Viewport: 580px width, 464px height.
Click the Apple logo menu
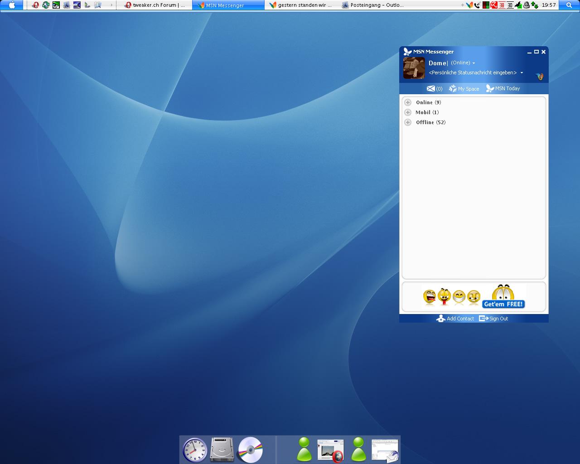click(12, 5)
